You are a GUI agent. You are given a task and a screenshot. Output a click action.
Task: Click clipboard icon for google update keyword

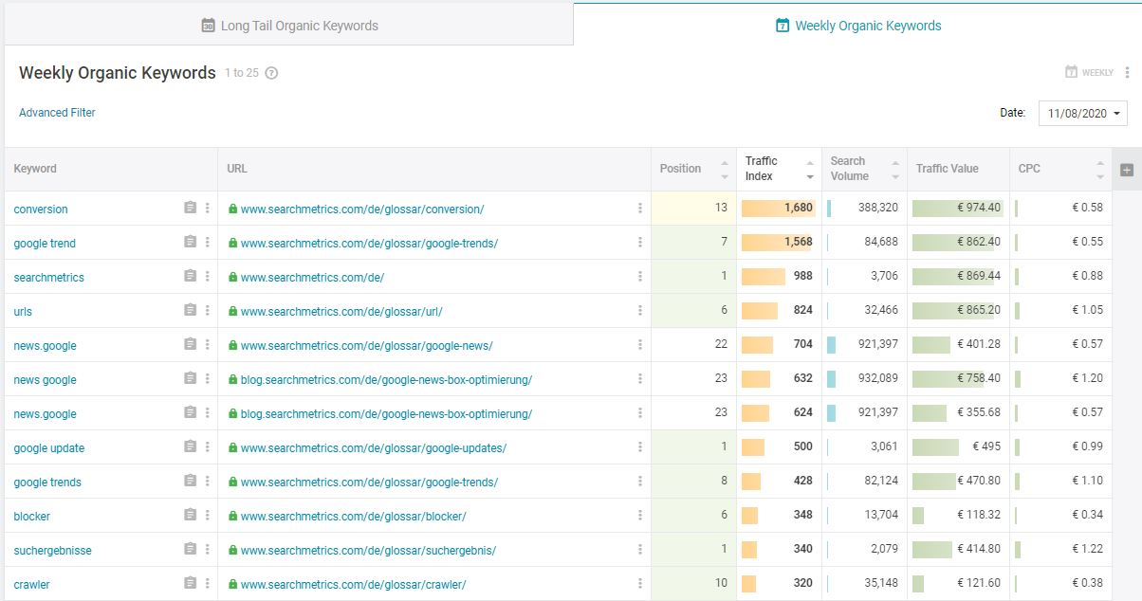click(x=190, y=447)
